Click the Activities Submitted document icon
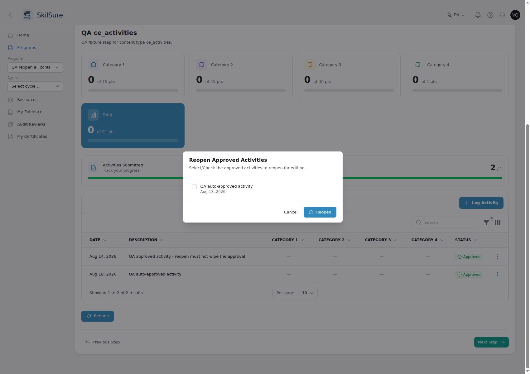The height and width of the screenshot is (374, 530). pos(94,168)
